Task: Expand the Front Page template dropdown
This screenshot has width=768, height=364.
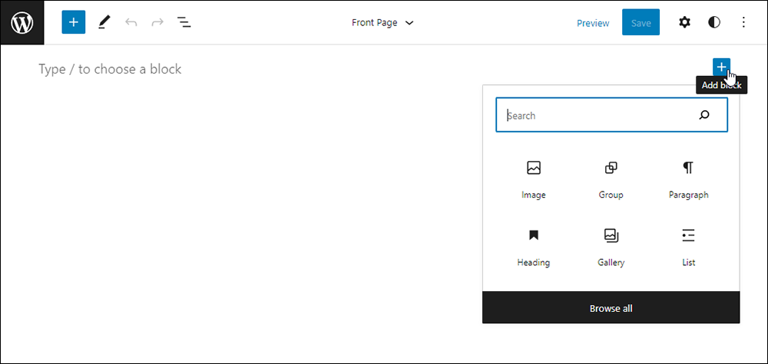Action: pyautogui.click(x=382, y=23)
